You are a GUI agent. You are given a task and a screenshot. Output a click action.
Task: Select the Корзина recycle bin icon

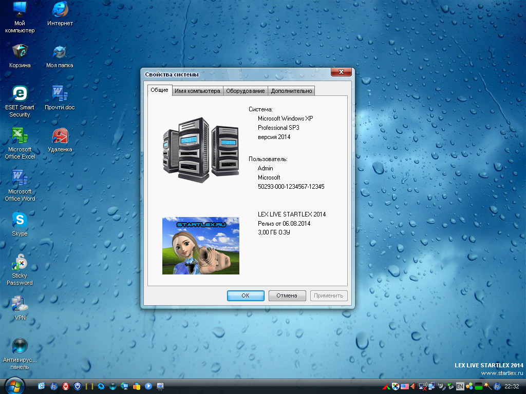(x=20, y=56)
